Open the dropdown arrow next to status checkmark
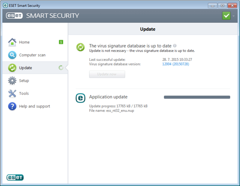 [234, 16]
